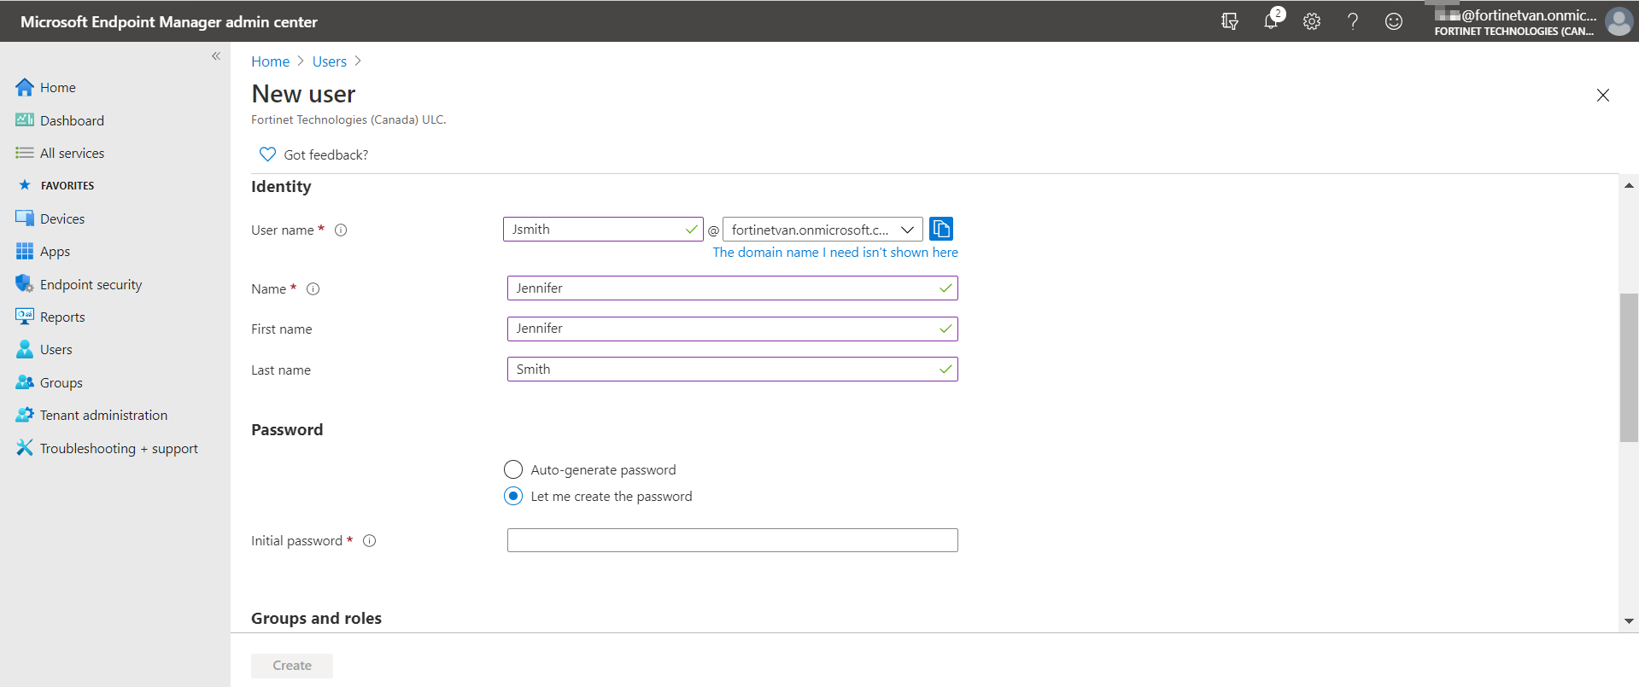
Task: Collapse the left navigation sidebar
Action: [x=216, y=56]
